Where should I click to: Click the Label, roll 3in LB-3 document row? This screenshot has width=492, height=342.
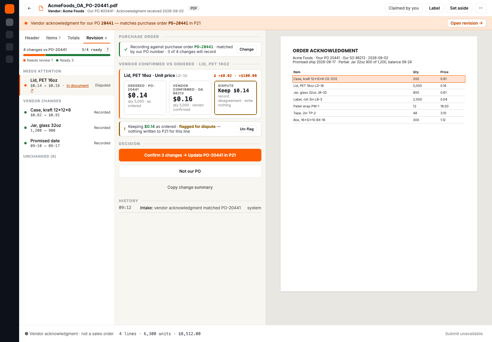coord(379,100)
